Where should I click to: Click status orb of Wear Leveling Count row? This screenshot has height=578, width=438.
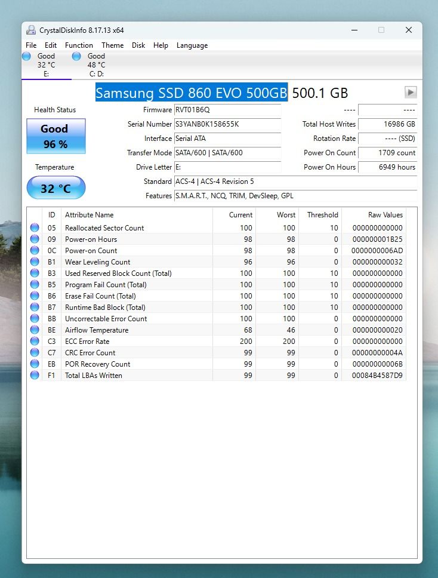[35, 262]
